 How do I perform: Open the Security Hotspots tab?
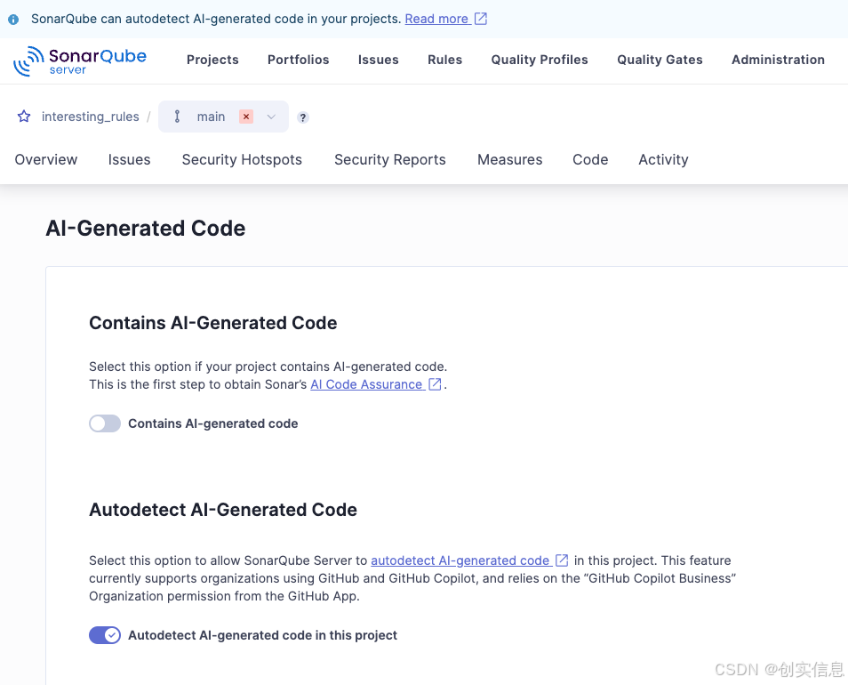[242, 159]
